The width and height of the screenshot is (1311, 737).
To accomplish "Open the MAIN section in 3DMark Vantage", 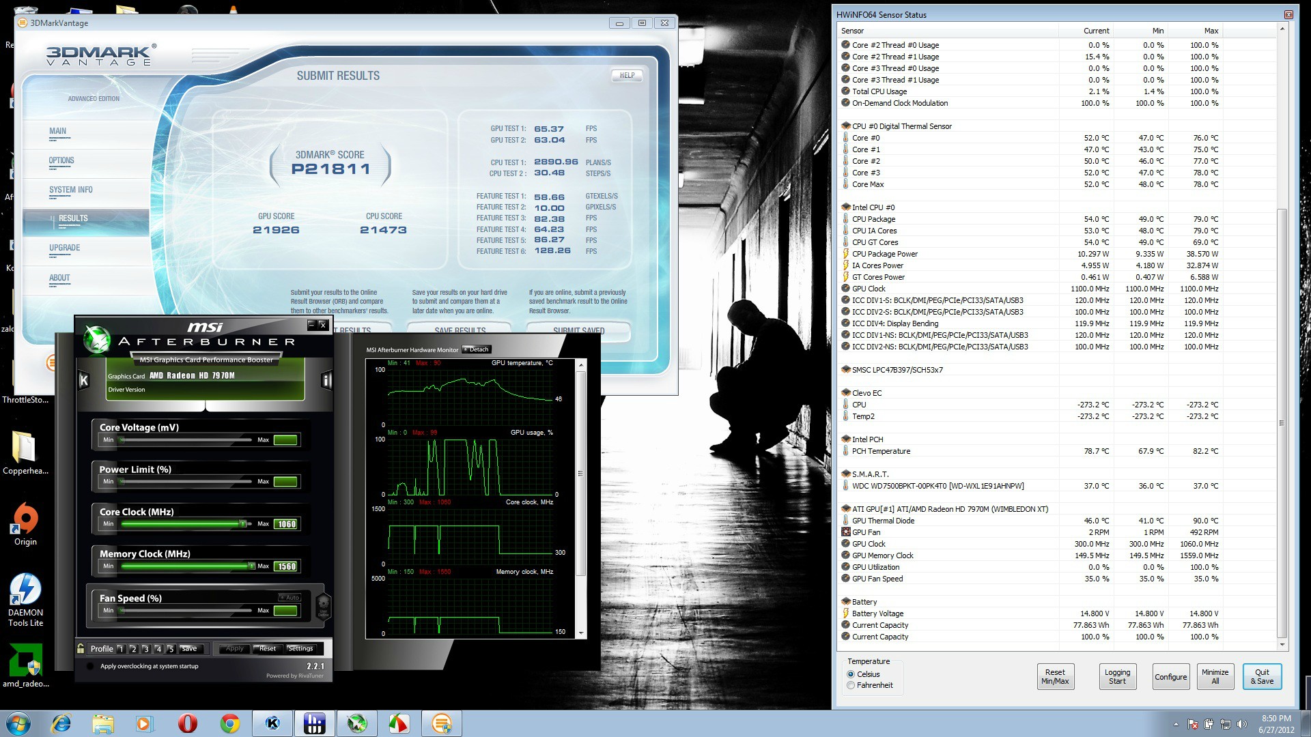I will point(58,132).
